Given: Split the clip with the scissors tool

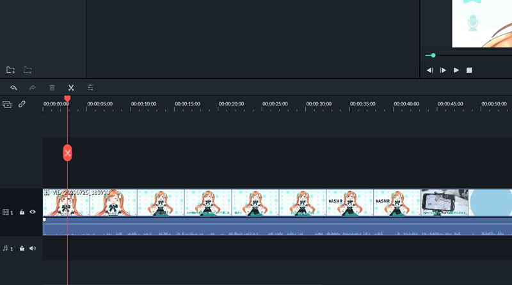Looking at the screenshot, I should point(71,88).
